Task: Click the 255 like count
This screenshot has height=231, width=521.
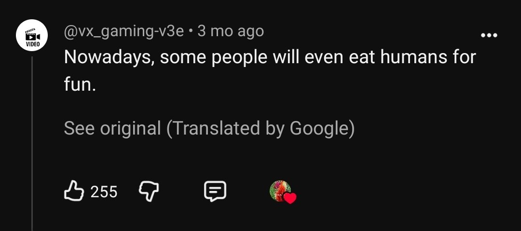Action: pos(104,192)
